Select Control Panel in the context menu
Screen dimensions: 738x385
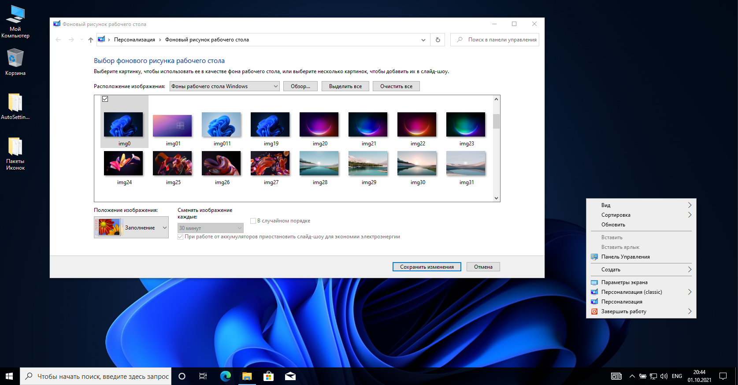[x=625, y=257]
